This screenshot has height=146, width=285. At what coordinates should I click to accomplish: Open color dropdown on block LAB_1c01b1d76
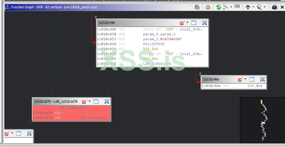[90, 101]
